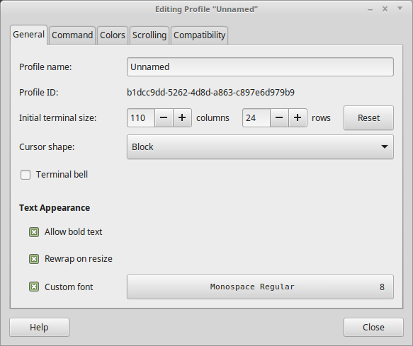Open the titlebar dropdown triangle menu
This screenshot has width=413, height=346.
click(400, 8)
